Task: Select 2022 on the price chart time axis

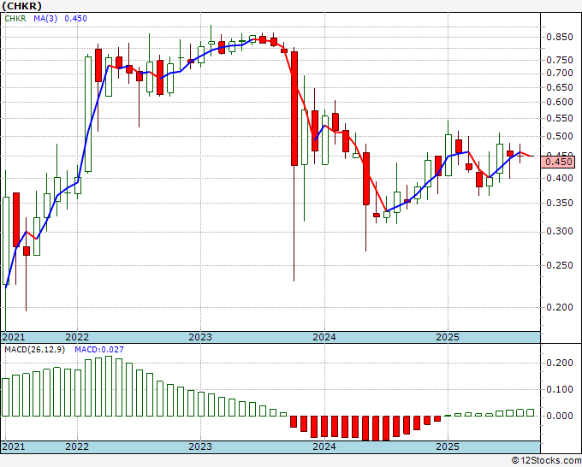Action: pos(77,337)
